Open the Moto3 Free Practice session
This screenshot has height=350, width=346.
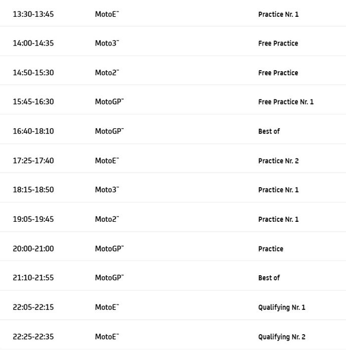point(278,44)
